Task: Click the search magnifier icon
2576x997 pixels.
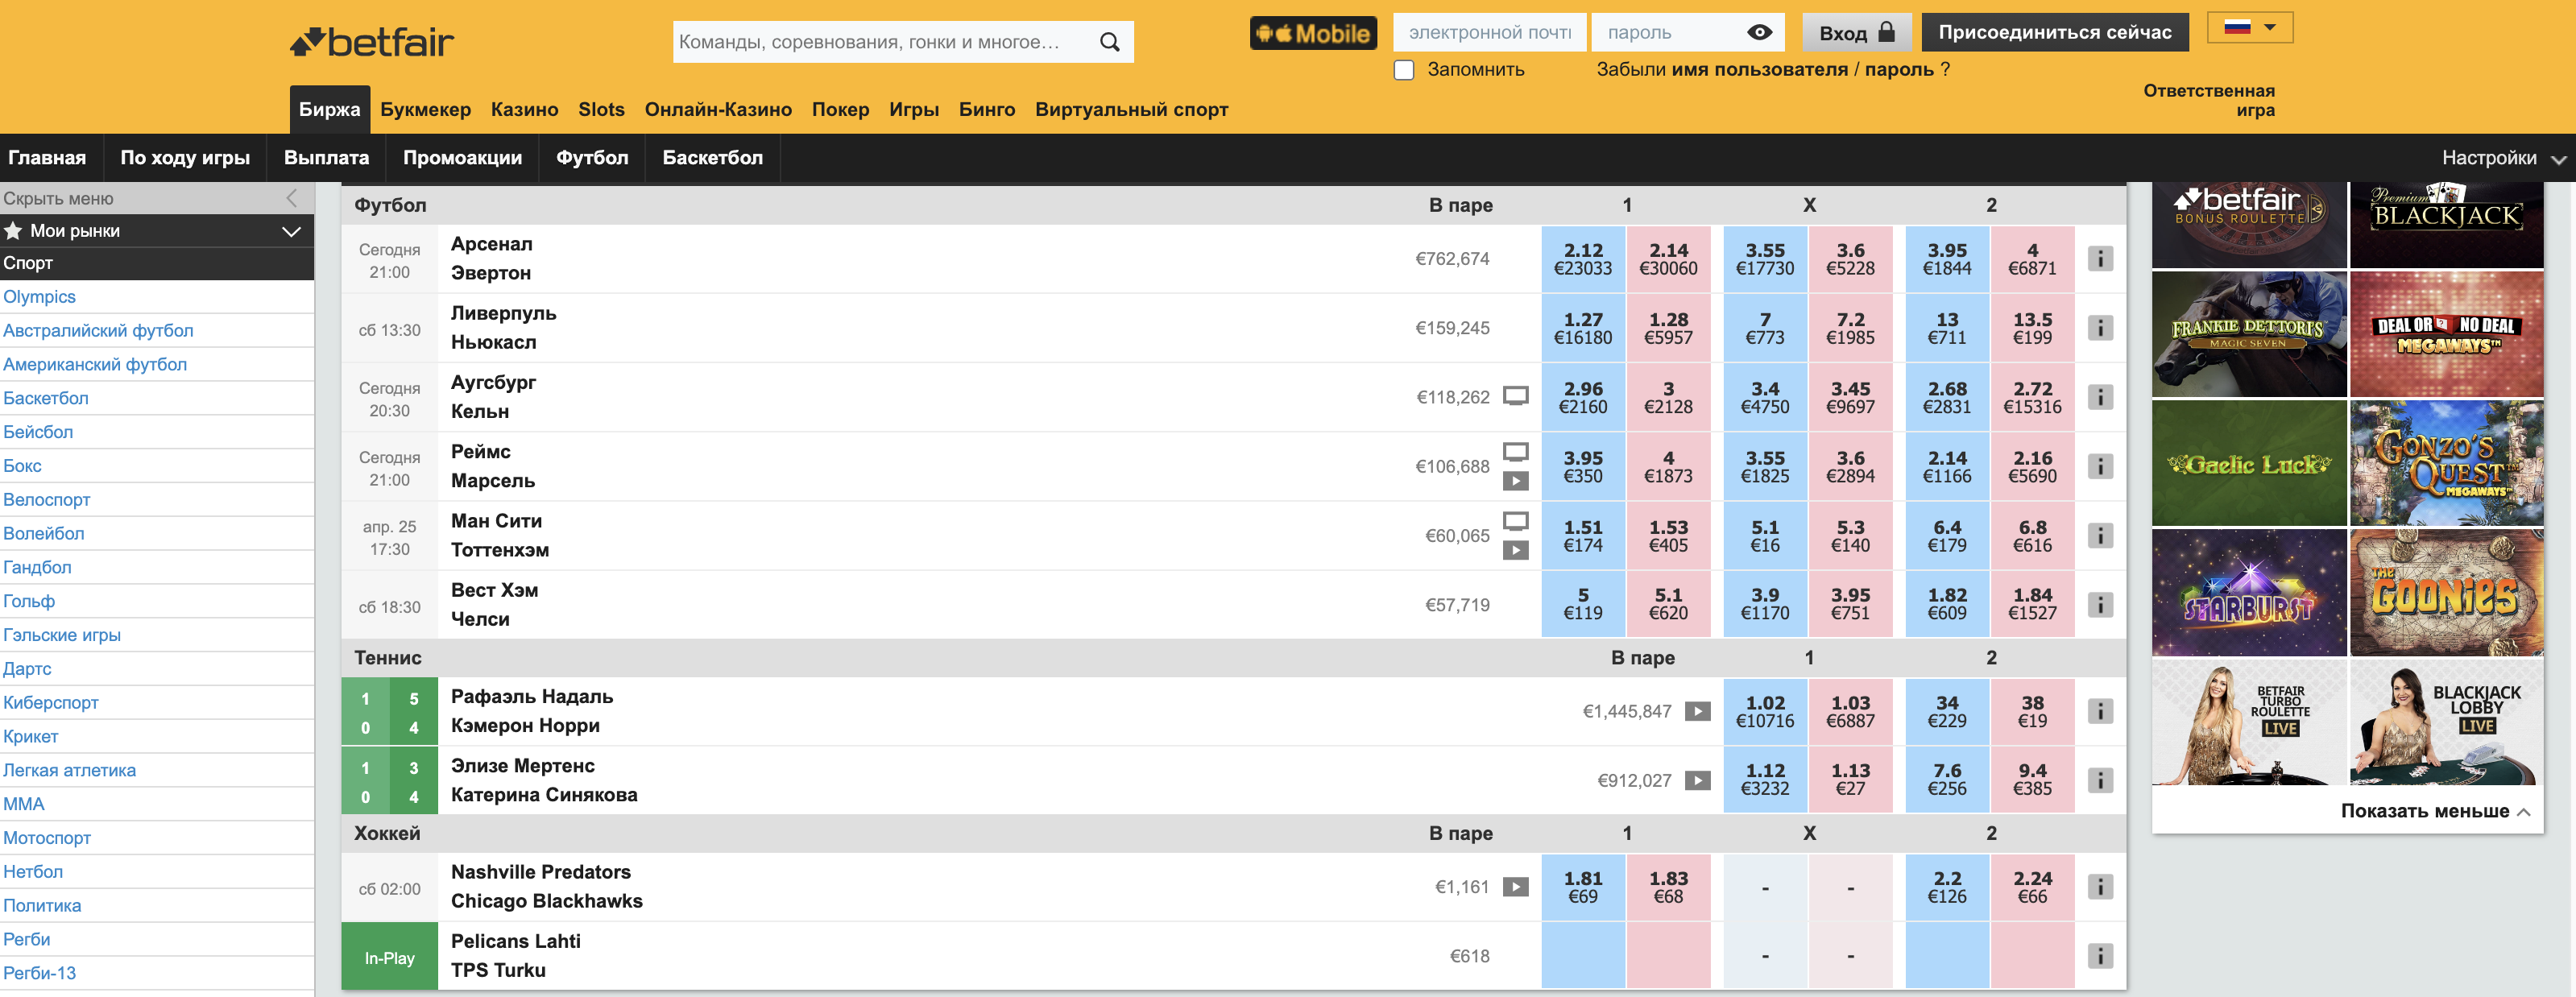Action: coord(1109,42)
